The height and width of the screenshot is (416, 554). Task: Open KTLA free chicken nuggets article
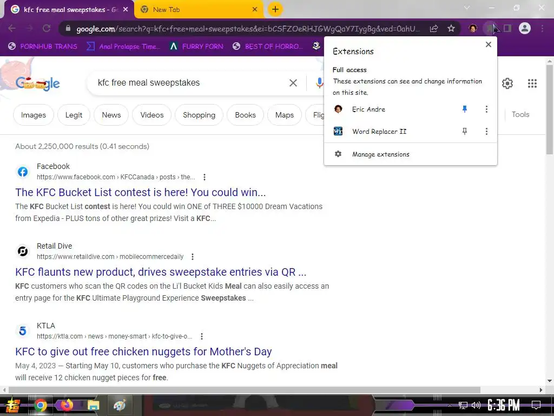143,352
